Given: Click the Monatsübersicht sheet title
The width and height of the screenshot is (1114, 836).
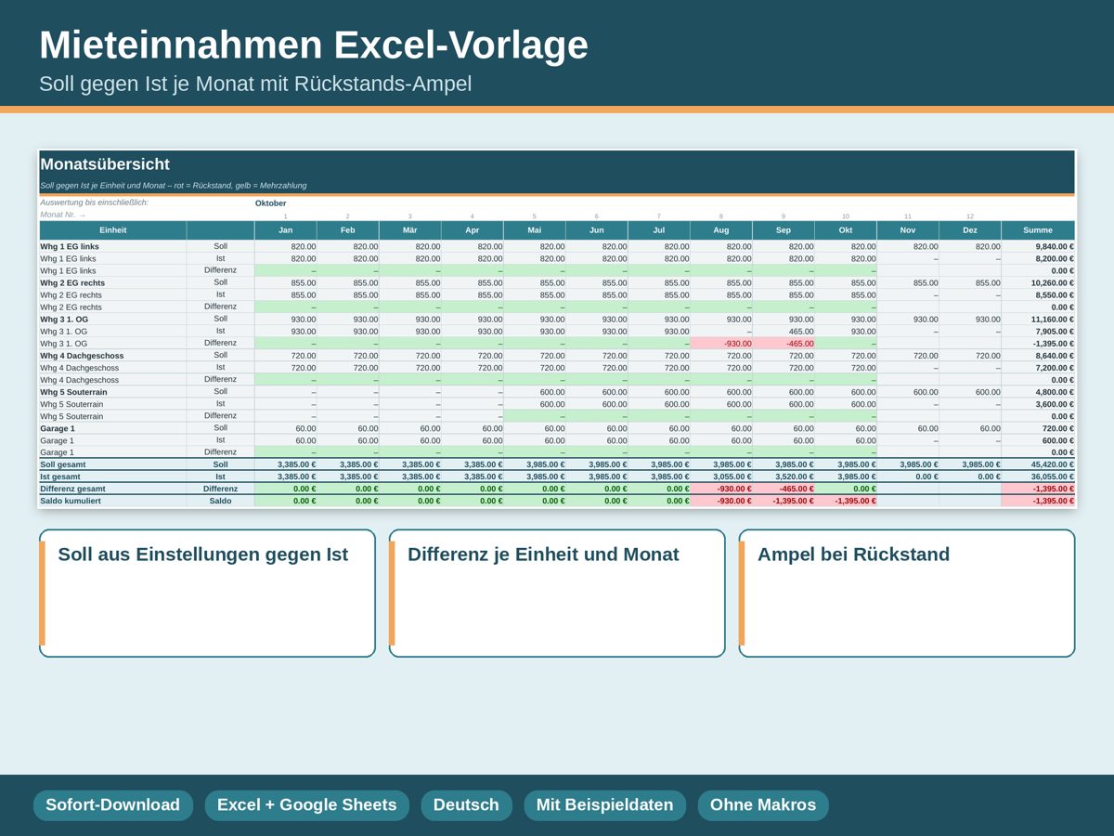Looking at the screenshot, I should tap(105, 164).
